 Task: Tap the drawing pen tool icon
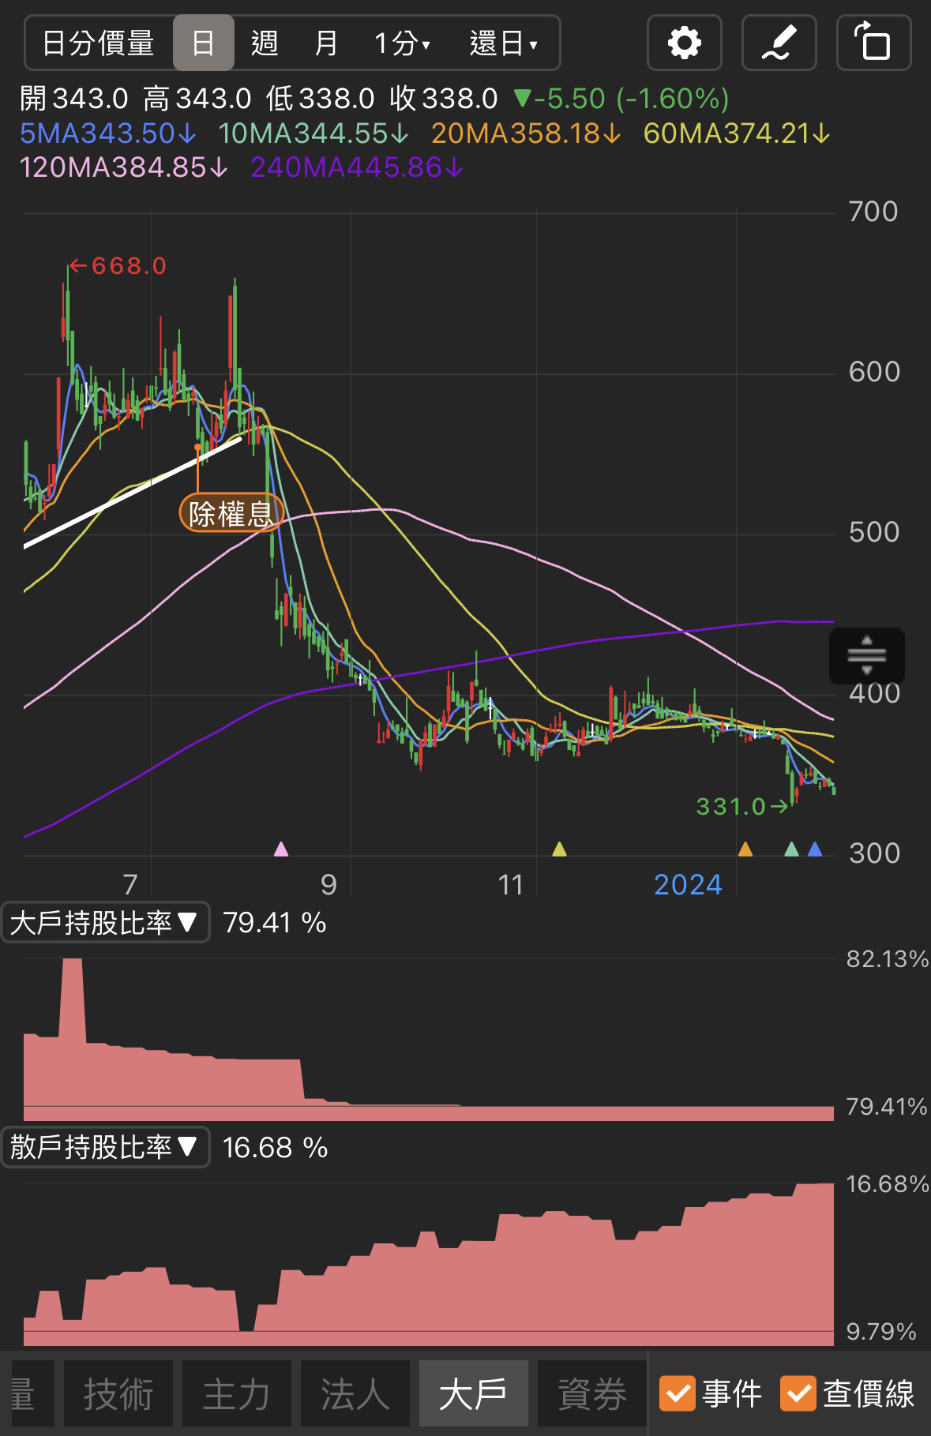coord(779,43)
